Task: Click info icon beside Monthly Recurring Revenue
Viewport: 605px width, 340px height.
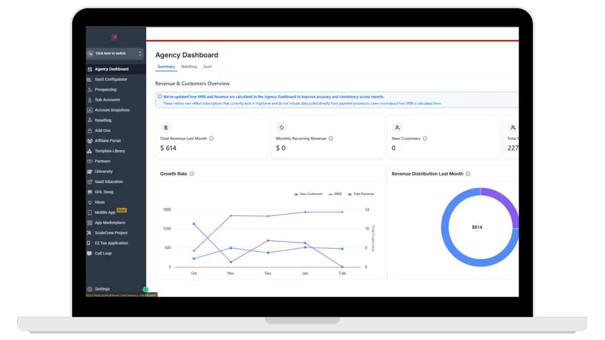Action: [331, 139]
